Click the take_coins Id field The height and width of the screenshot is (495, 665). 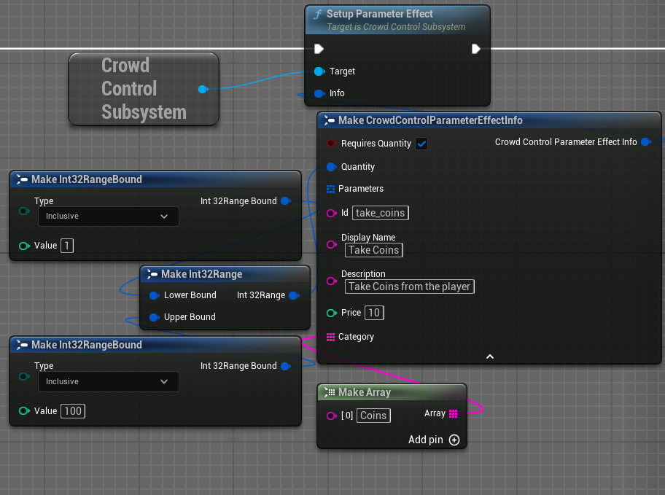(x=381, y=213)
